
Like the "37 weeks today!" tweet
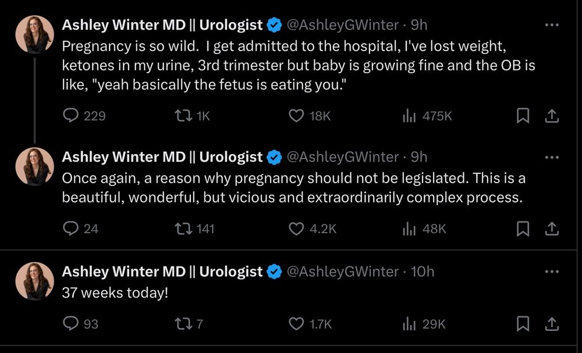[297, 324]
